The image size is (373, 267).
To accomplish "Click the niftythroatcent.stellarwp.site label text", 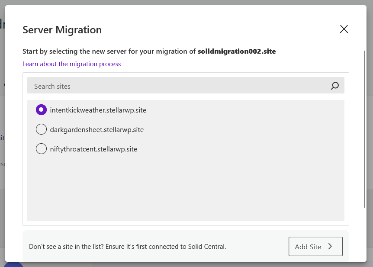I will (93, 149).
